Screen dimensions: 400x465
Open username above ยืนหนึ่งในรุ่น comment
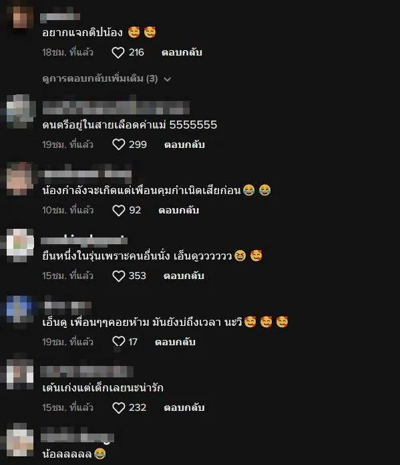tap(84, 240)
